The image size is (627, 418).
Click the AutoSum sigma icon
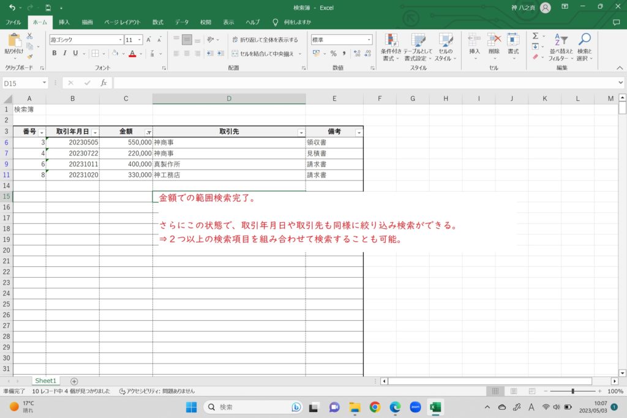pyautogui.click(x=535, y=36)
